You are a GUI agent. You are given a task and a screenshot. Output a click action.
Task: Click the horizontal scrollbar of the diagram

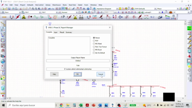pos(95,98)
